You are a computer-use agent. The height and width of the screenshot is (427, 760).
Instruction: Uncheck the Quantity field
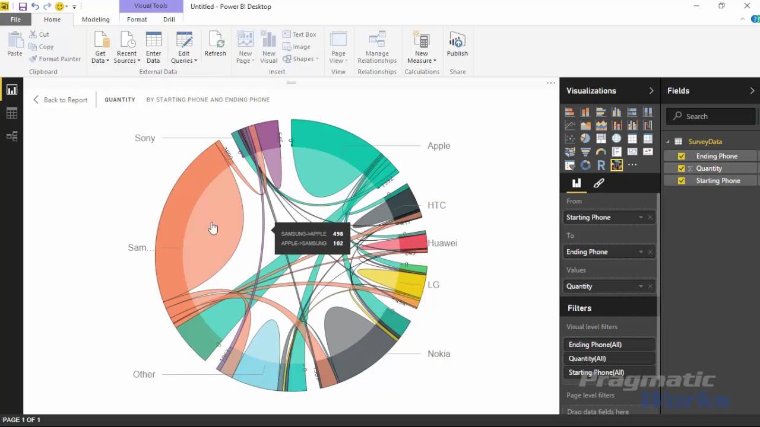point(681,168)
